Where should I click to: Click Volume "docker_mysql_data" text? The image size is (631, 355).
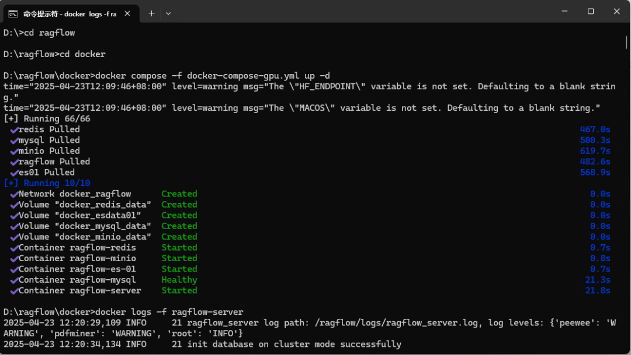pos(85,226)
